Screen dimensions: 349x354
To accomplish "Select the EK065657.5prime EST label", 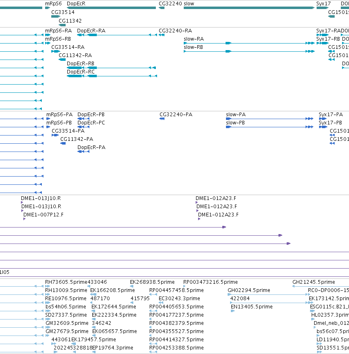I will (114, 331).
